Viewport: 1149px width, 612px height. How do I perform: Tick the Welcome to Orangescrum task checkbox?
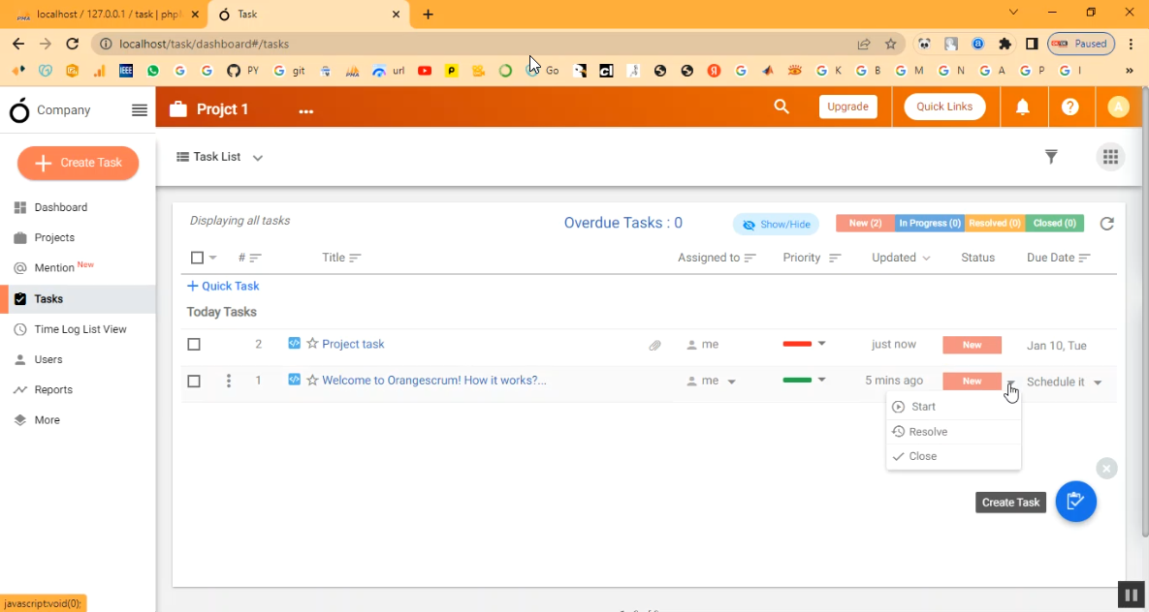coord(194,382)
